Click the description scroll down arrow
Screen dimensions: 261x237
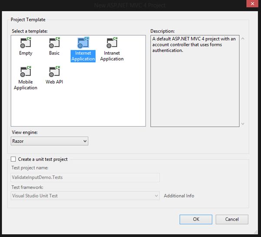pyautogui.click(x=243, y=124)
